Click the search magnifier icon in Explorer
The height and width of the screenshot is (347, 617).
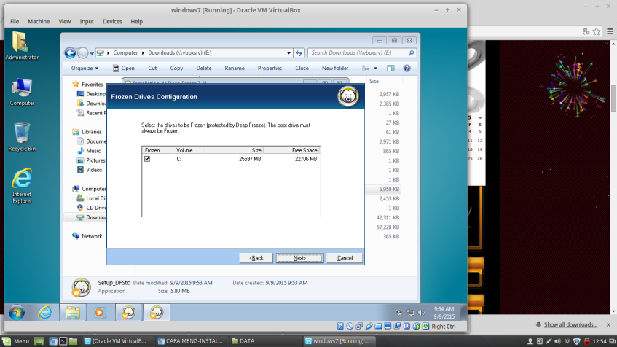(x=411, y=52)
